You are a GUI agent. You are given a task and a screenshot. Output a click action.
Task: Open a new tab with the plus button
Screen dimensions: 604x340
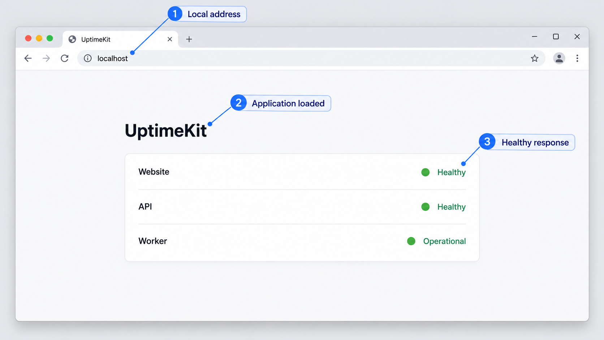click(189, 39)
